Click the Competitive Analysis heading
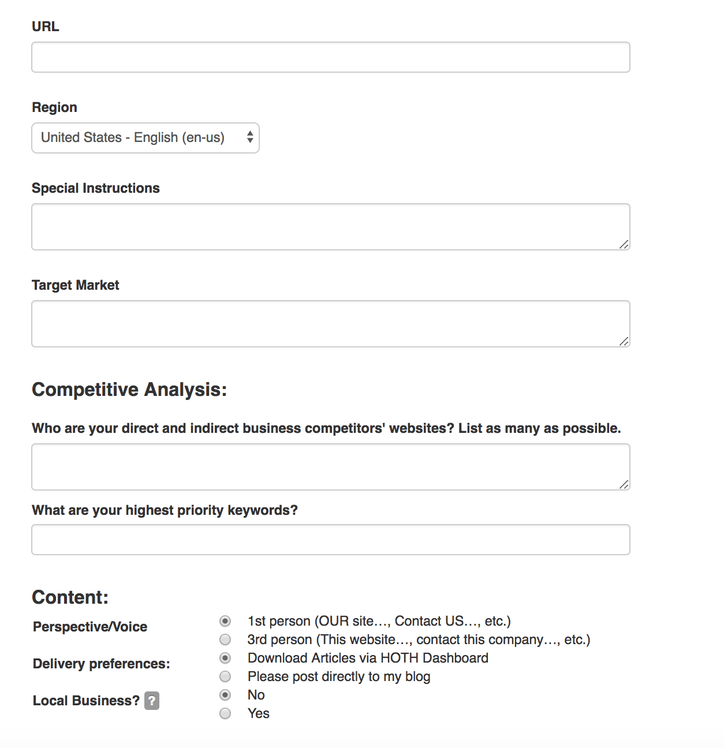 point(129,390)
